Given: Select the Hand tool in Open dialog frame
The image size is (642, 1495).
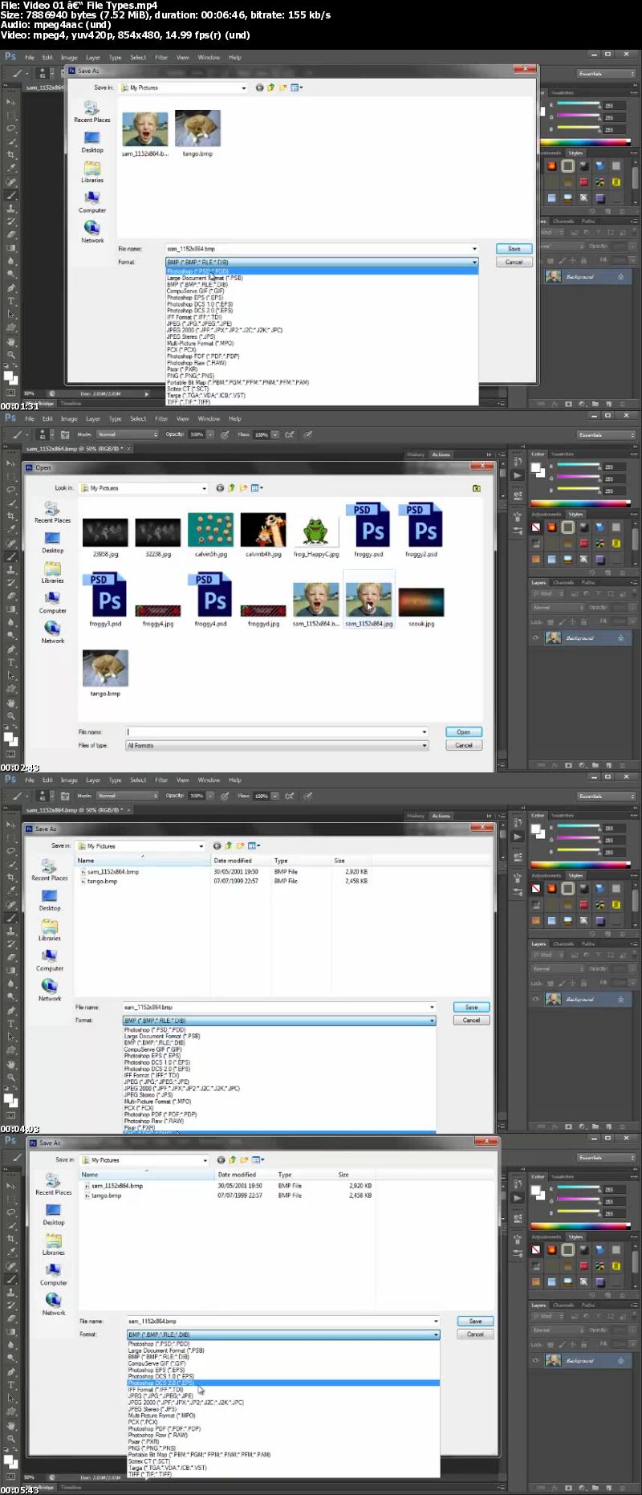Looking at the screenshot, I should pyautogui.click(x=11, y=702).
